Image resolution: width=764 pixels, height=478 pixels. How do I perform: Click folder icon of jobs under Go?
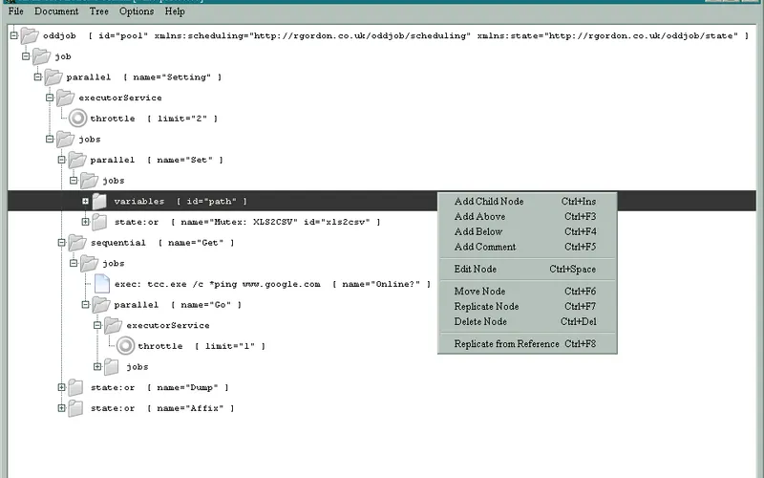point(112,366)
